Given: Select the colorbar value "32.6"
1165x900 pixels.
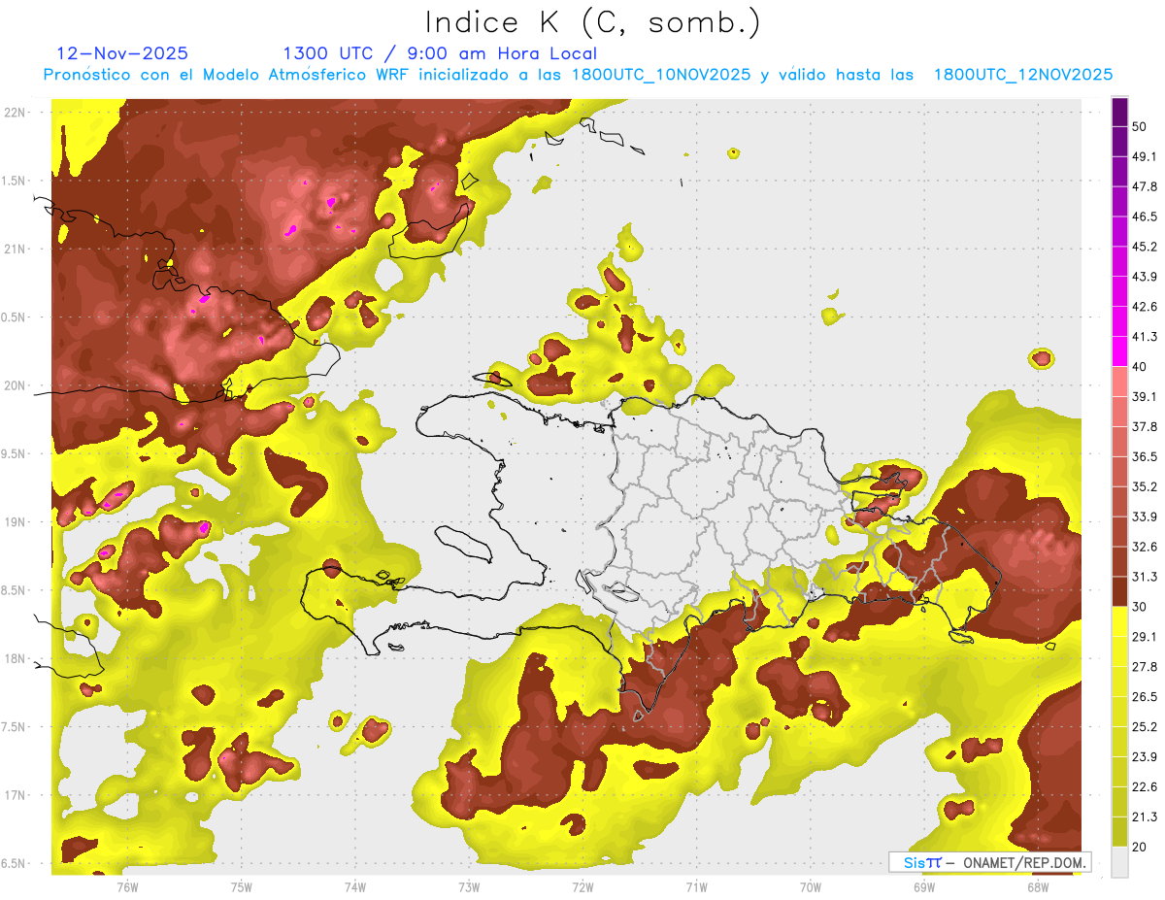Looking at the screenshot, I should tap(1145, 547).
